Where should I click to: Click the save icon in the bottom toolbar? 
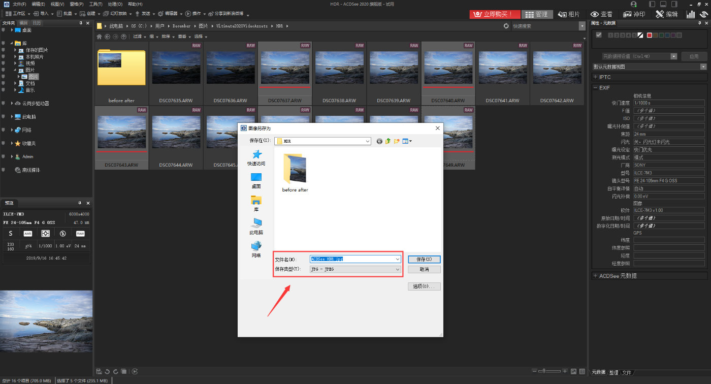click(100, 371)
